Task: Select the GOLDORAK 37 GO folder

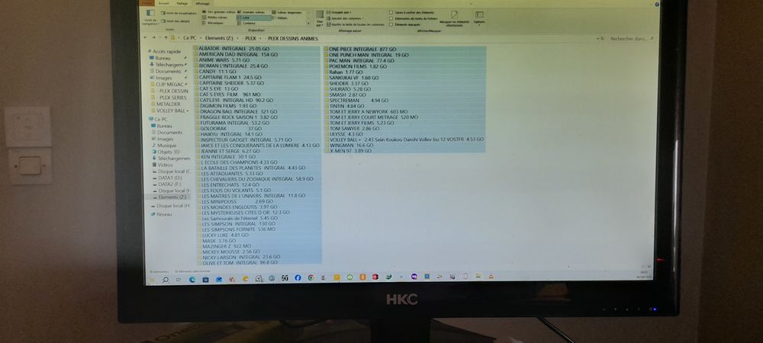Action: tap(230, 129)
